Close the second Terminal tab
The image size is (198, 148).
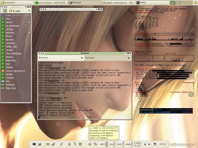pos(129,58)
